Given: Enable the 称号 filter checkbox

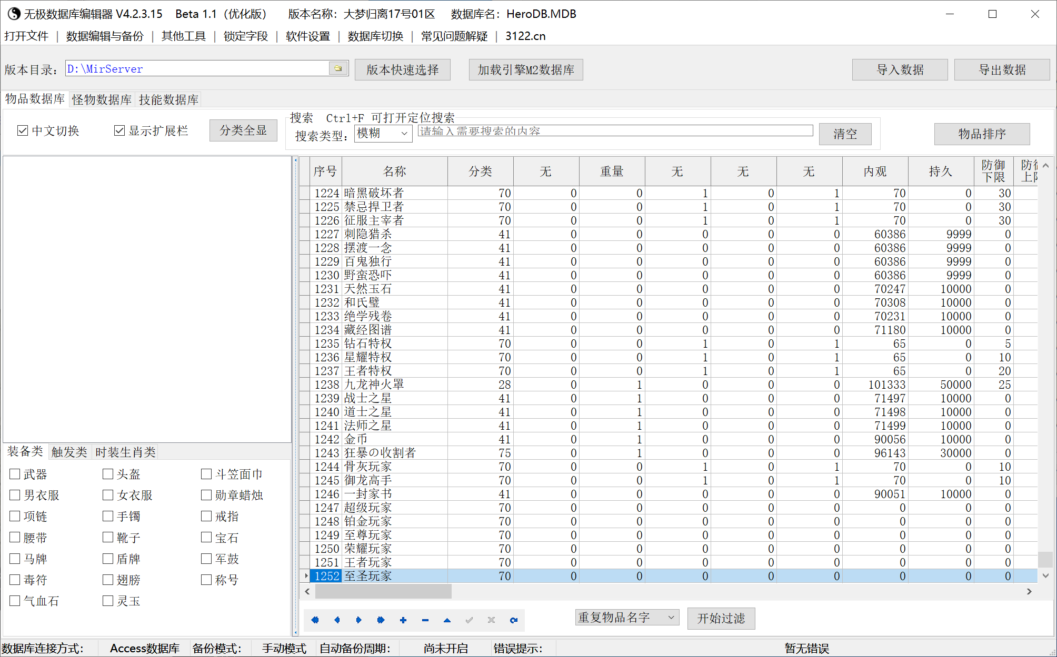Looking at the screenshot, I should [206, 580].
